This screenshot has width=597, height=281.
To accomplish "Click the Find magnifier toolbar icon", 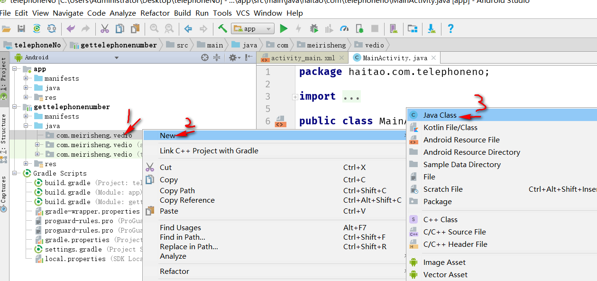I will click(x=154, y=29).
